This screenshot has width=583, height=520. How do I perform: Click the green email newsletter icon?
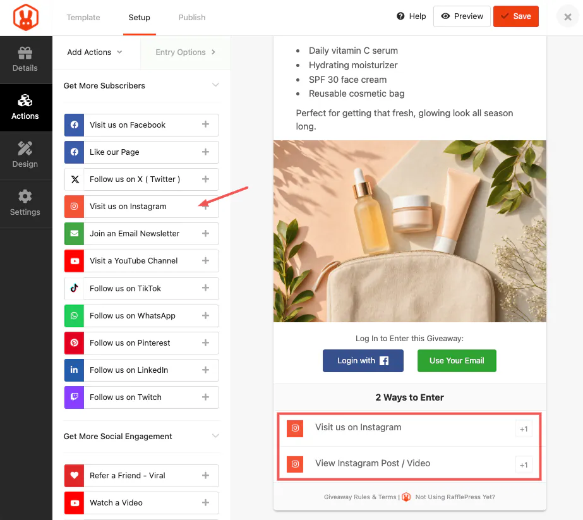(75, 234)
